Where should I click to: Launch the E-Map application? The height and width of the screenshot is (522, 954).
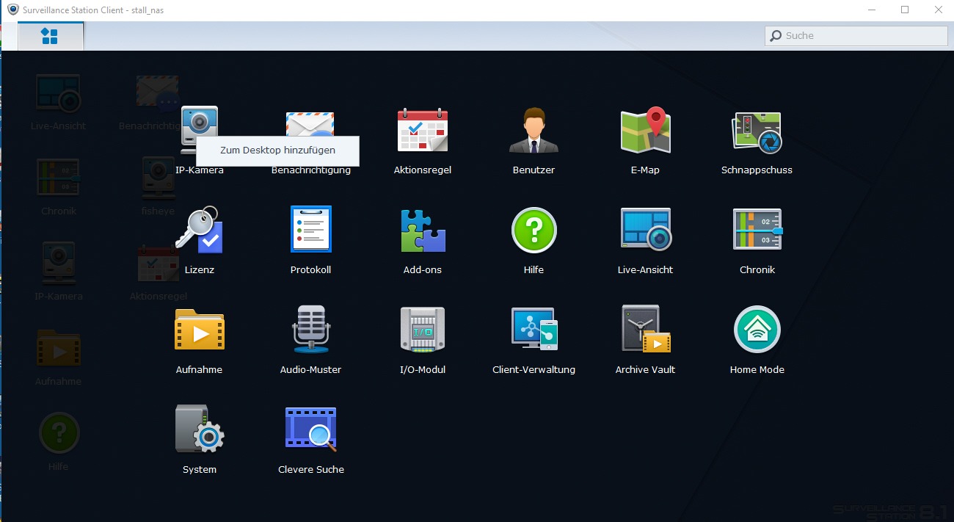645,131
